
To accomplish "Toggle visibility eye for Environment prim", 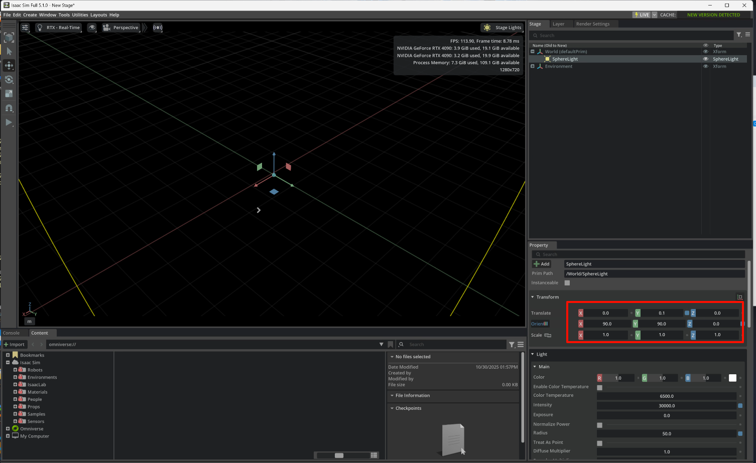I will [705, 66].
